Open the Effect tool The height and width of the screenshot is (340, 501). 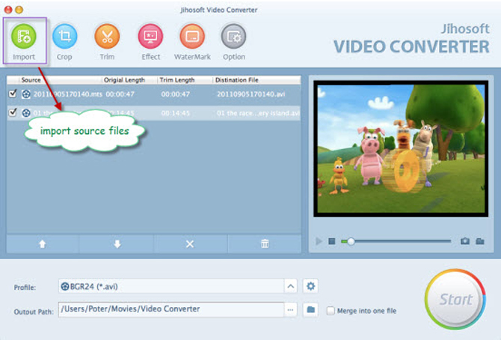[150, 36]
